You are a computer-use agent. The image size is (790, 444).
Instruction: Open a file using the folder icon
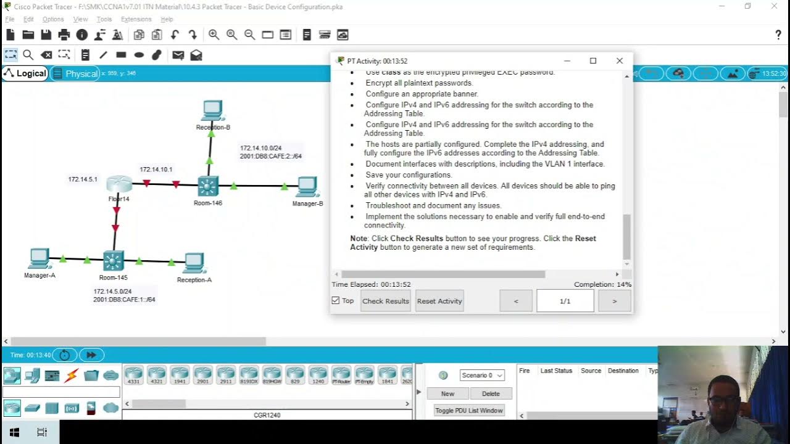[x=28, y=35]
